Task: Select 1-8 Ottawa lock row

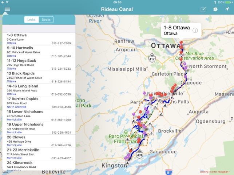Action: click(39, 39)
